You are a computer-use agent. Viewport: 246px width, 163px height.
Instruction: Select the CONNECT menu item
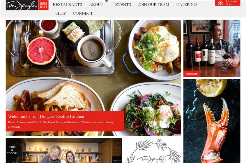click(83, 13)
